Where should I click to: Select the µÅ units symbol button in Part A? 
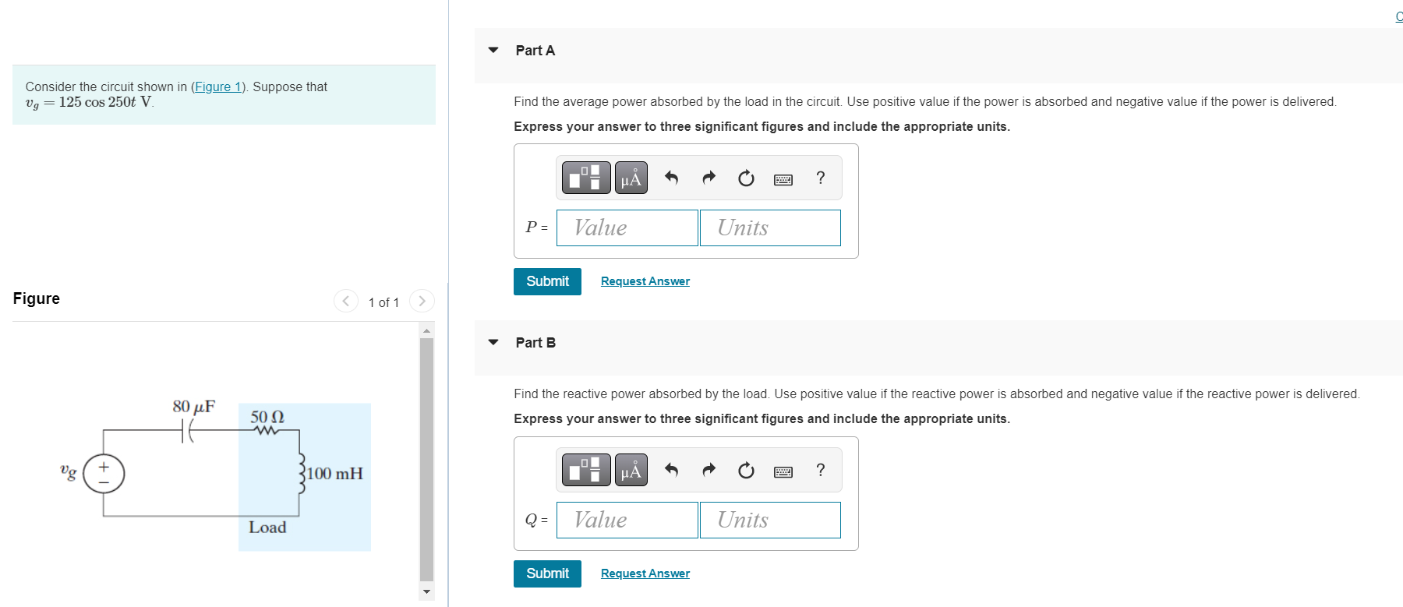click(631, 178)
